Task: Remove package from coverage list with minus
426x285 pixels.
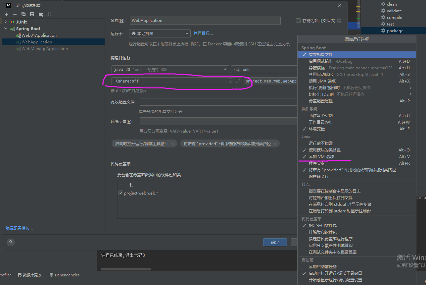Action: click(122, 185)
